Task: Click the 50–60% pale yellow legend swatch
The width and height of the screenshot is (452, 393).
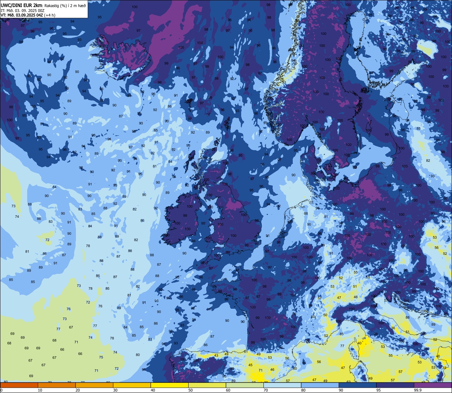Action: point(207,385)
